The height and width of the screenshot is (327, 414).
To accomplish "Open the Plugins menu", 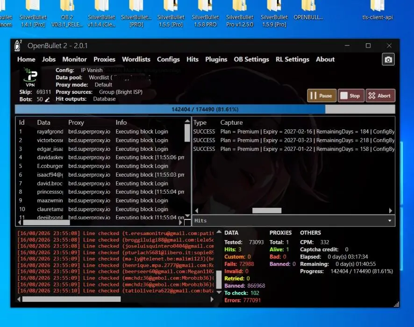I will click(x=216, y=59).
